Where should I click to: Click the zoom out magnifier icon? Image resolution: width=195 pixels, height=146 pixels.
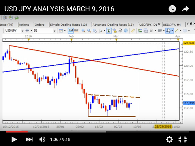click(x=89, y=31)
